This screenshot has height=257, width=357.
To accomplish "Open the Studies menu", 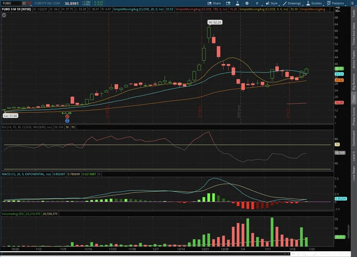I will [314, 3].
